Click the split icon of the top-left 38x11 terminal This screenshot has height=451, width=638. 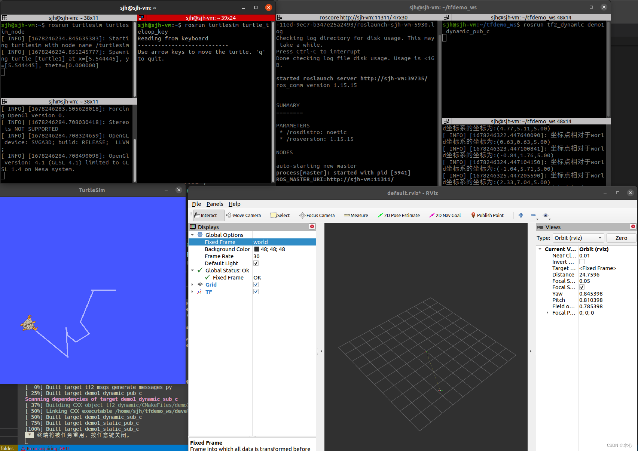pos(4,18)
